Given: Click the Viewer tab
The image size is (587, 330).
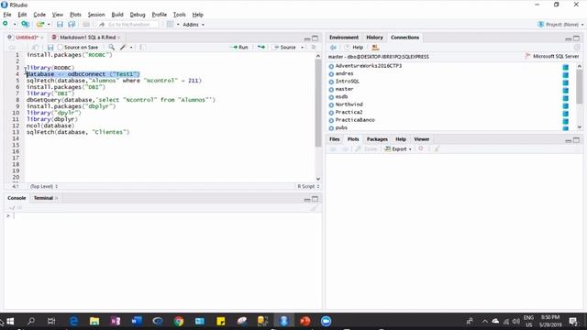Looking at the screenshot, I should coord(422,139).
